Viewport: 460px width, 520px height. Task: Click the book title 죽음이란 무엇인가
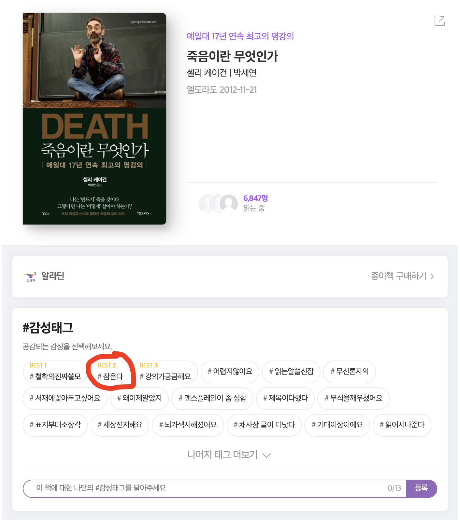click(x=232, y=56)
